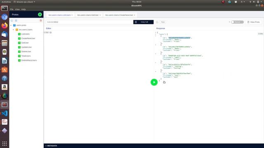Open Terminal from the dock
Image resolution: width=264 pixels, height=148 pixels.
(x=5, y=8)
